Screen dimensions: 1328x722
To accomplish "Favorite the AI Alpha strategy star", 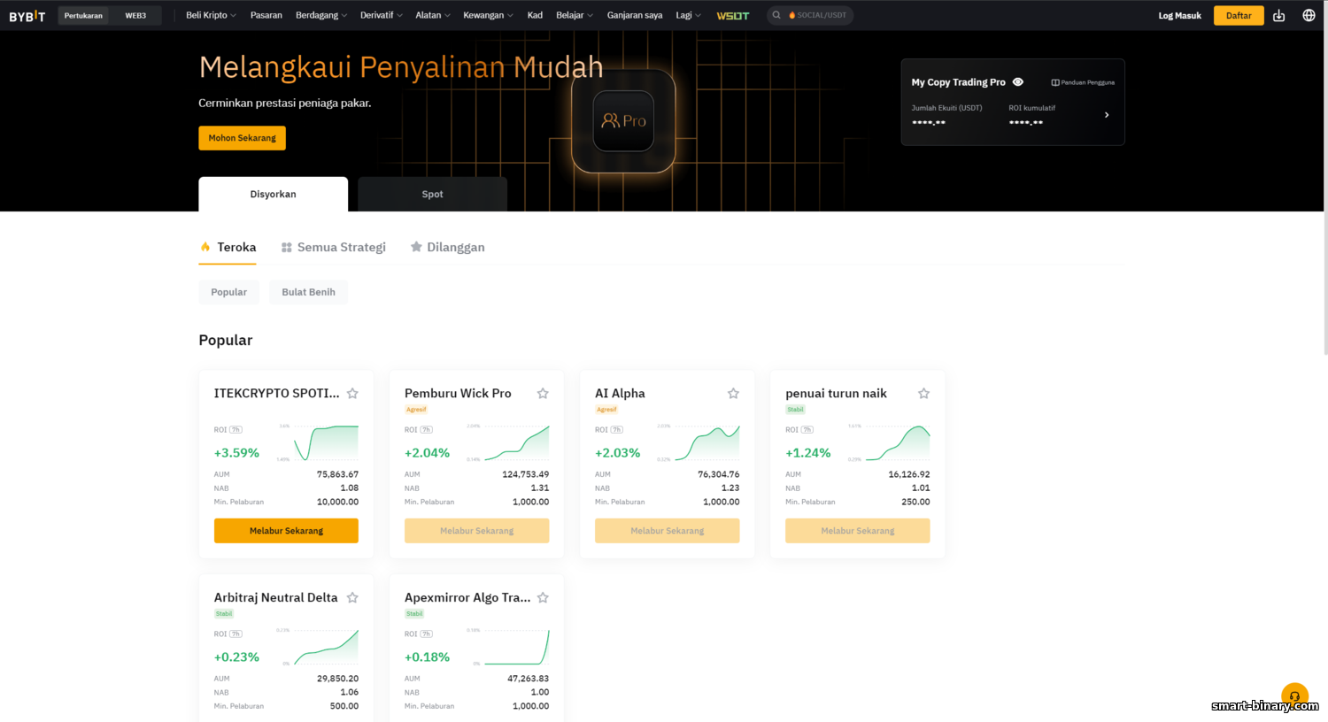I will [x=733, y=393].
